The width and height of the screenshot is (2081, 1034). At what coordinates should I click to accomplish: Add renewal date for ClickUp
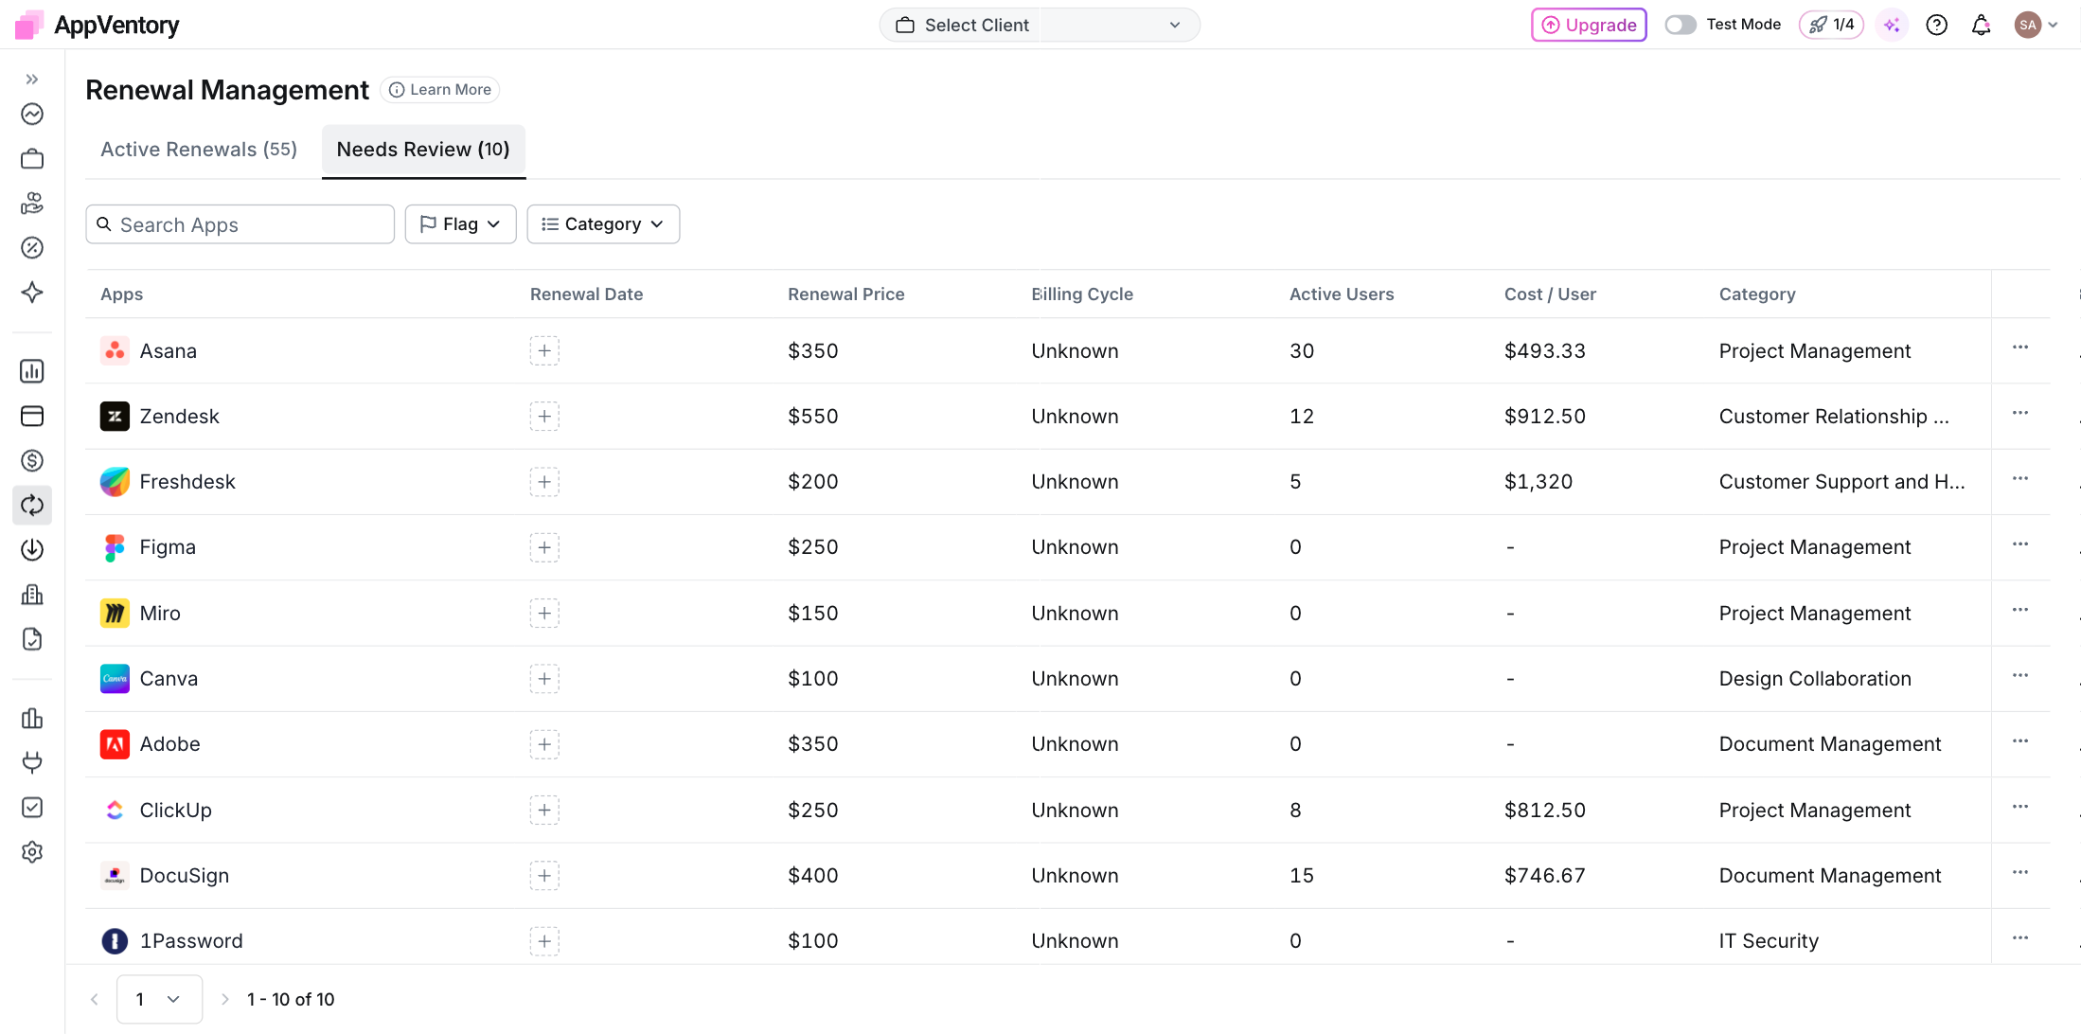tap(544, 811)
